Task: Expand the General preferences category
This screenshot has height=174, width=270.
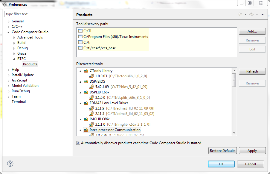Action: point(9,21)
